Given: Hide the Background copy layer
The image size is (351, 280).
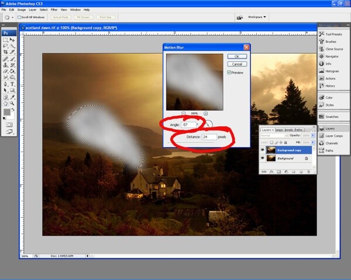Looking at the screenshot, I should [262, 150].
